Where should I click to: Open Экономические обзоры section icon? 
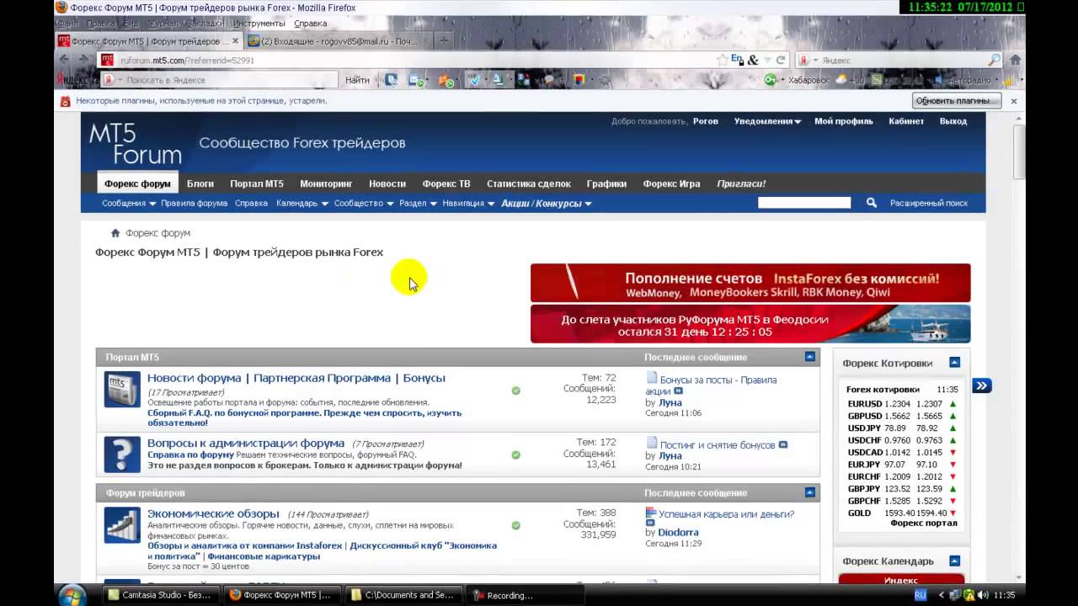(122, 525)
